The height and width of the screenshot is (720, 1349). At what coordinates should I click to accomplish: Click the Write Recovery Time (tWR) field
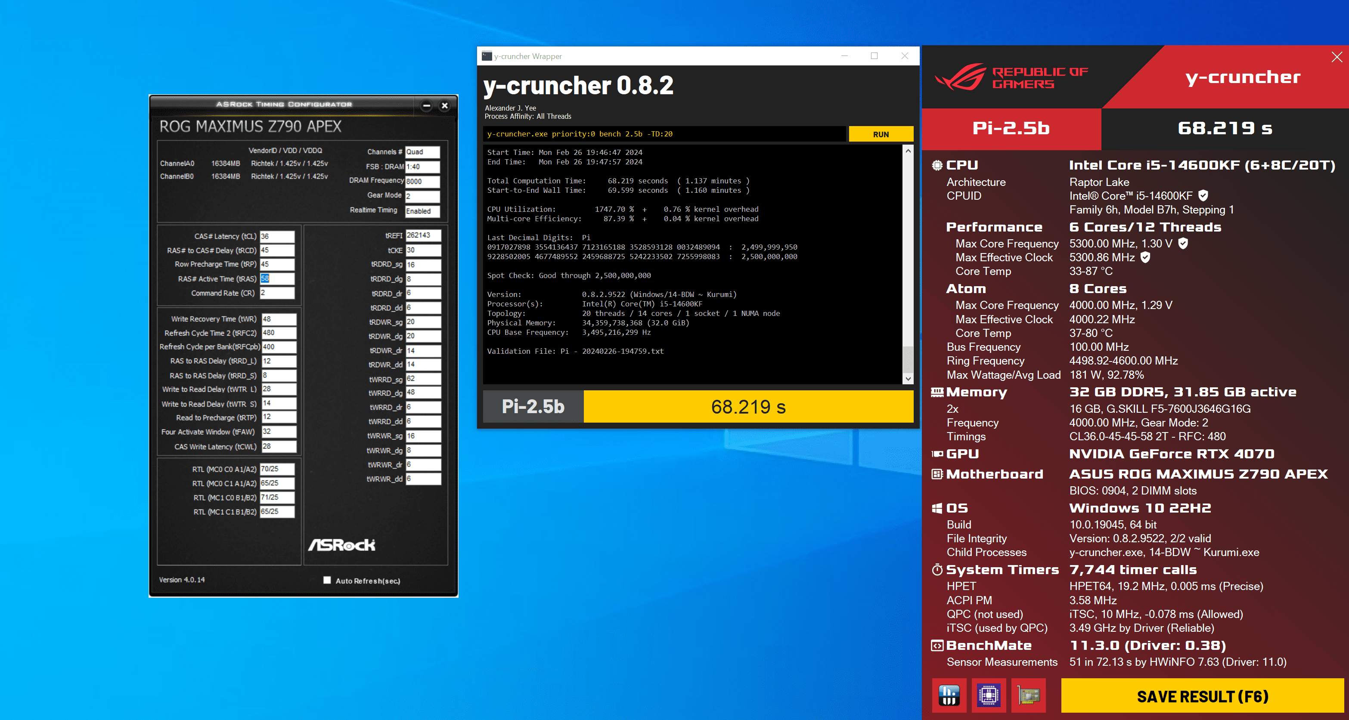[279, 319]
